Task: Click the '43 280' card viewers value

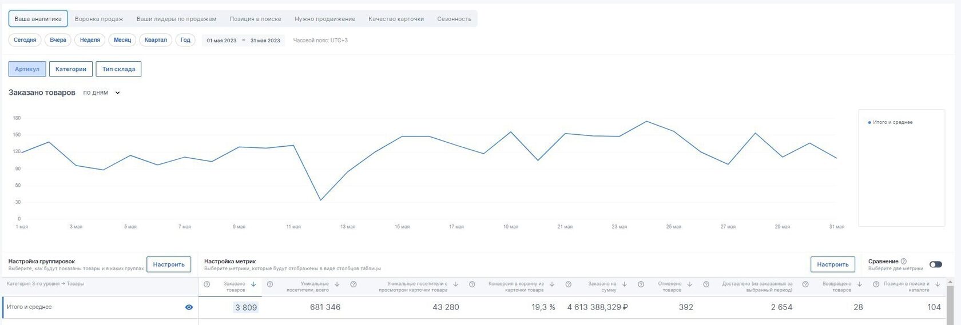Action: coord(446,307)
